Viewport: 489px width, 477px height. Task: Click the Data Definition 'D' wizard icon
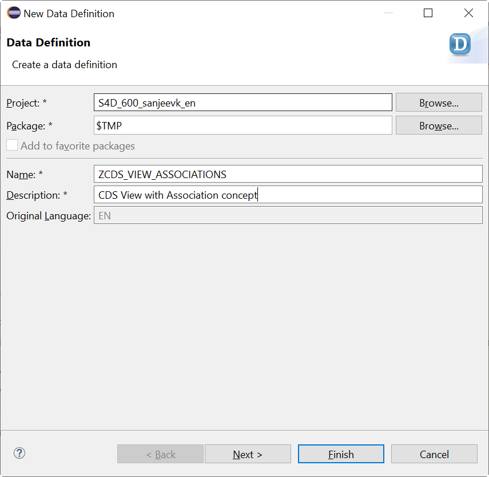tap(459, 44)
